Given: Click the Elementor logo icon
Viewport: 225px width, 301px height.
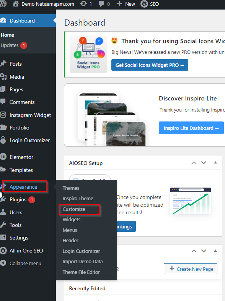Looking at the screenshot, I should pyautogui.click(x=3, y=157).
